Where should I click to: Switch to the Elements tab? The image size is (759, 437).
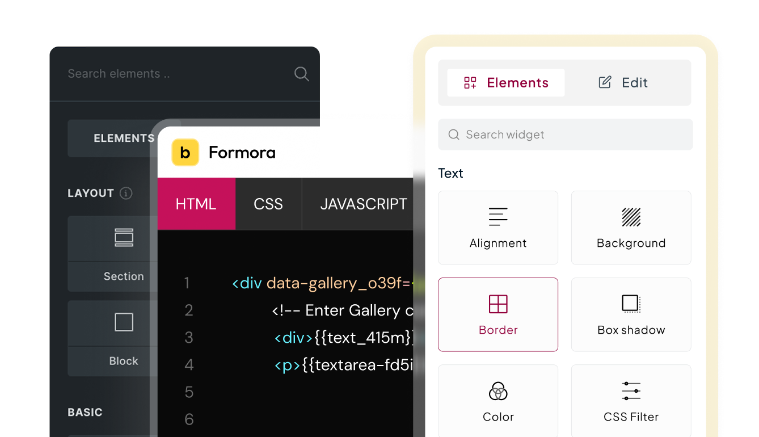[506, 83]
